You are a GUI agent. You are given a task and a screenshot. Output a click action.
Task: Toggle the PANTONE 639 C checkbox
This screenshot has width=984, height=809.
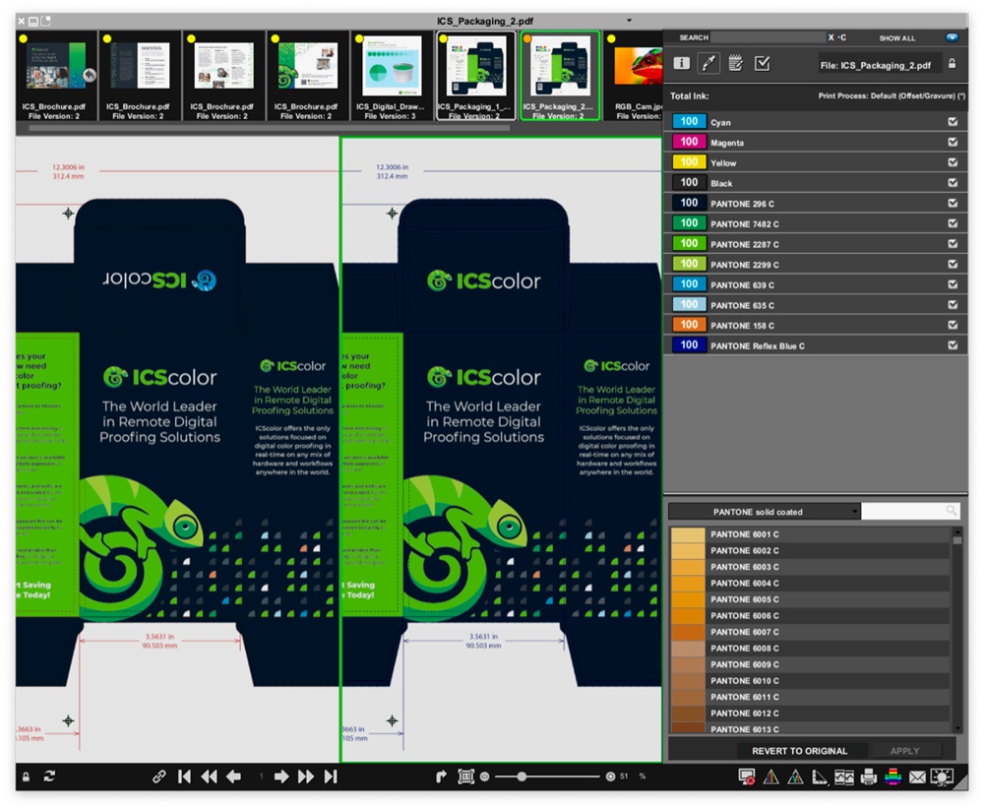click(x=952, y=283)
